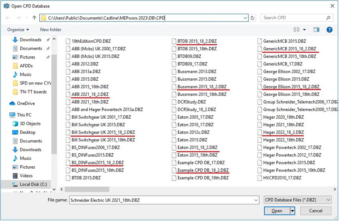Open the Organise dropdown menu
The width and height of the screenshot is (339, 221).
[18, 30]
